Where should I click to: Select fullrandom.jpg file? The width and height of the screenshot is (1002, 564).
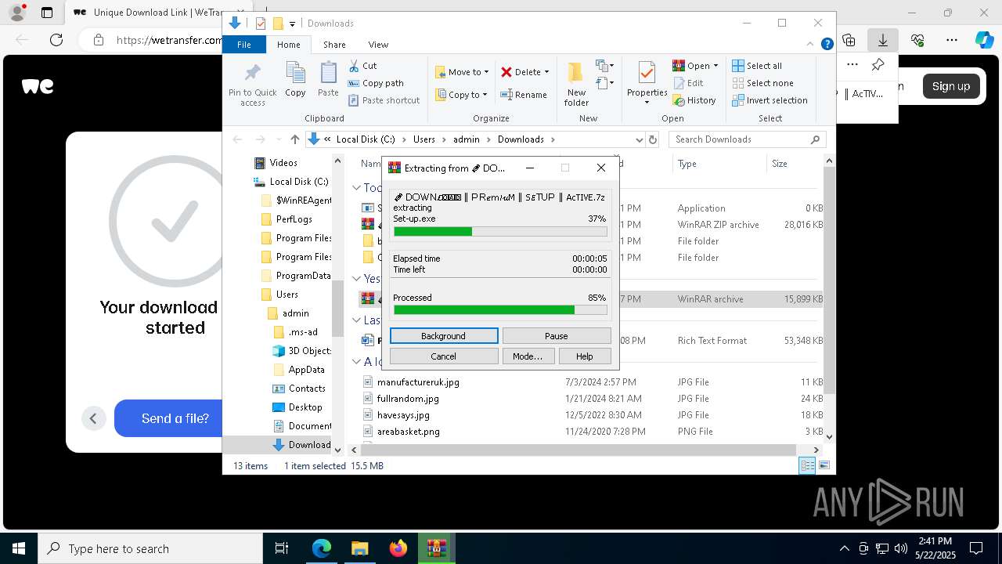[408, 399]
